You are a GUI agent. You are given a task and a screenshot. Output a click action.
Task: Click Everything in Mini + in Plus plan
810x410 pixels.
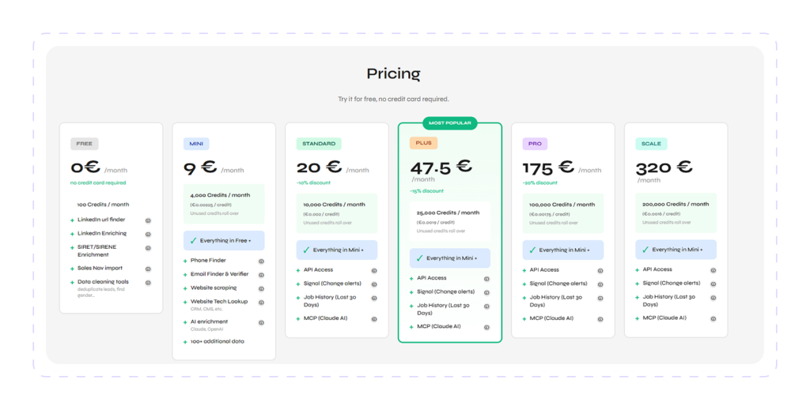pyautogui.click(x=450, y=258)
